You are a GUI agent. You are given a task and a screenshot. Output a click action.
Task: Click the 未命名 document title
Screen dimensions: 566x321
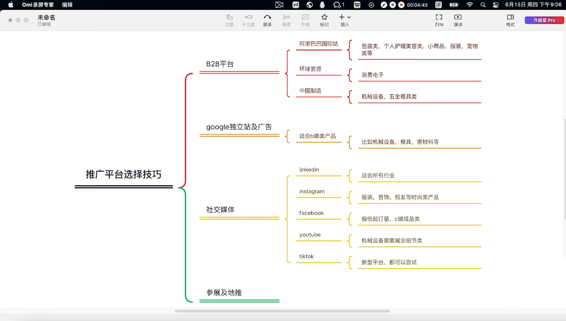pyautogui.click(x=47, y=17)
